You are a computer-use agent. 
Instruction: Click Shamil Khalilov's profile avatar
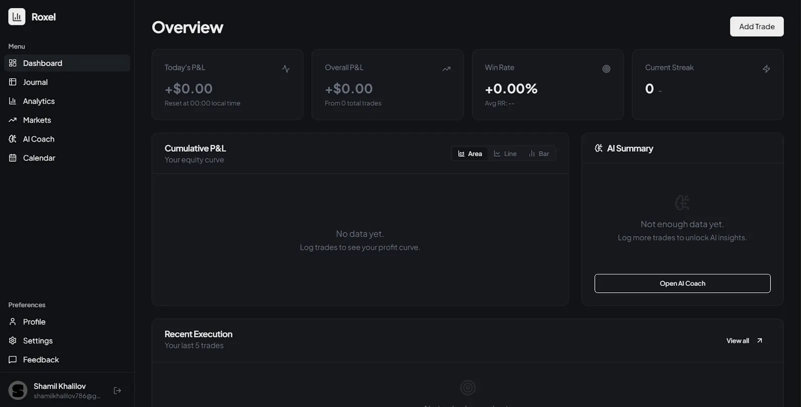(x=18, y=390)
